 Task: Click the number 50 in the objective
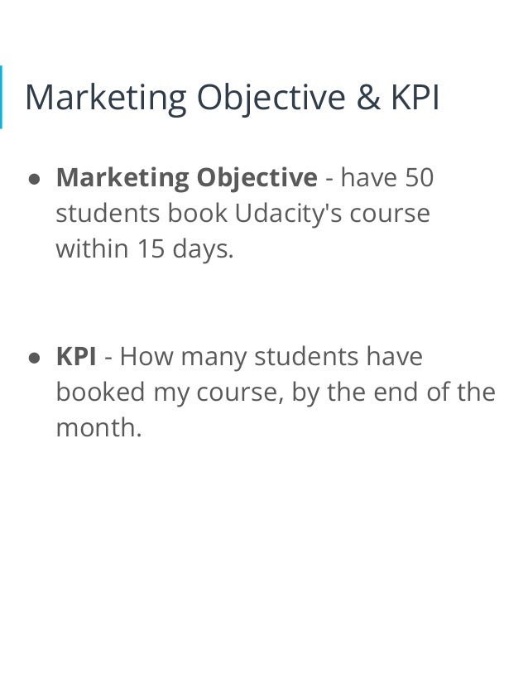[420, 177]
